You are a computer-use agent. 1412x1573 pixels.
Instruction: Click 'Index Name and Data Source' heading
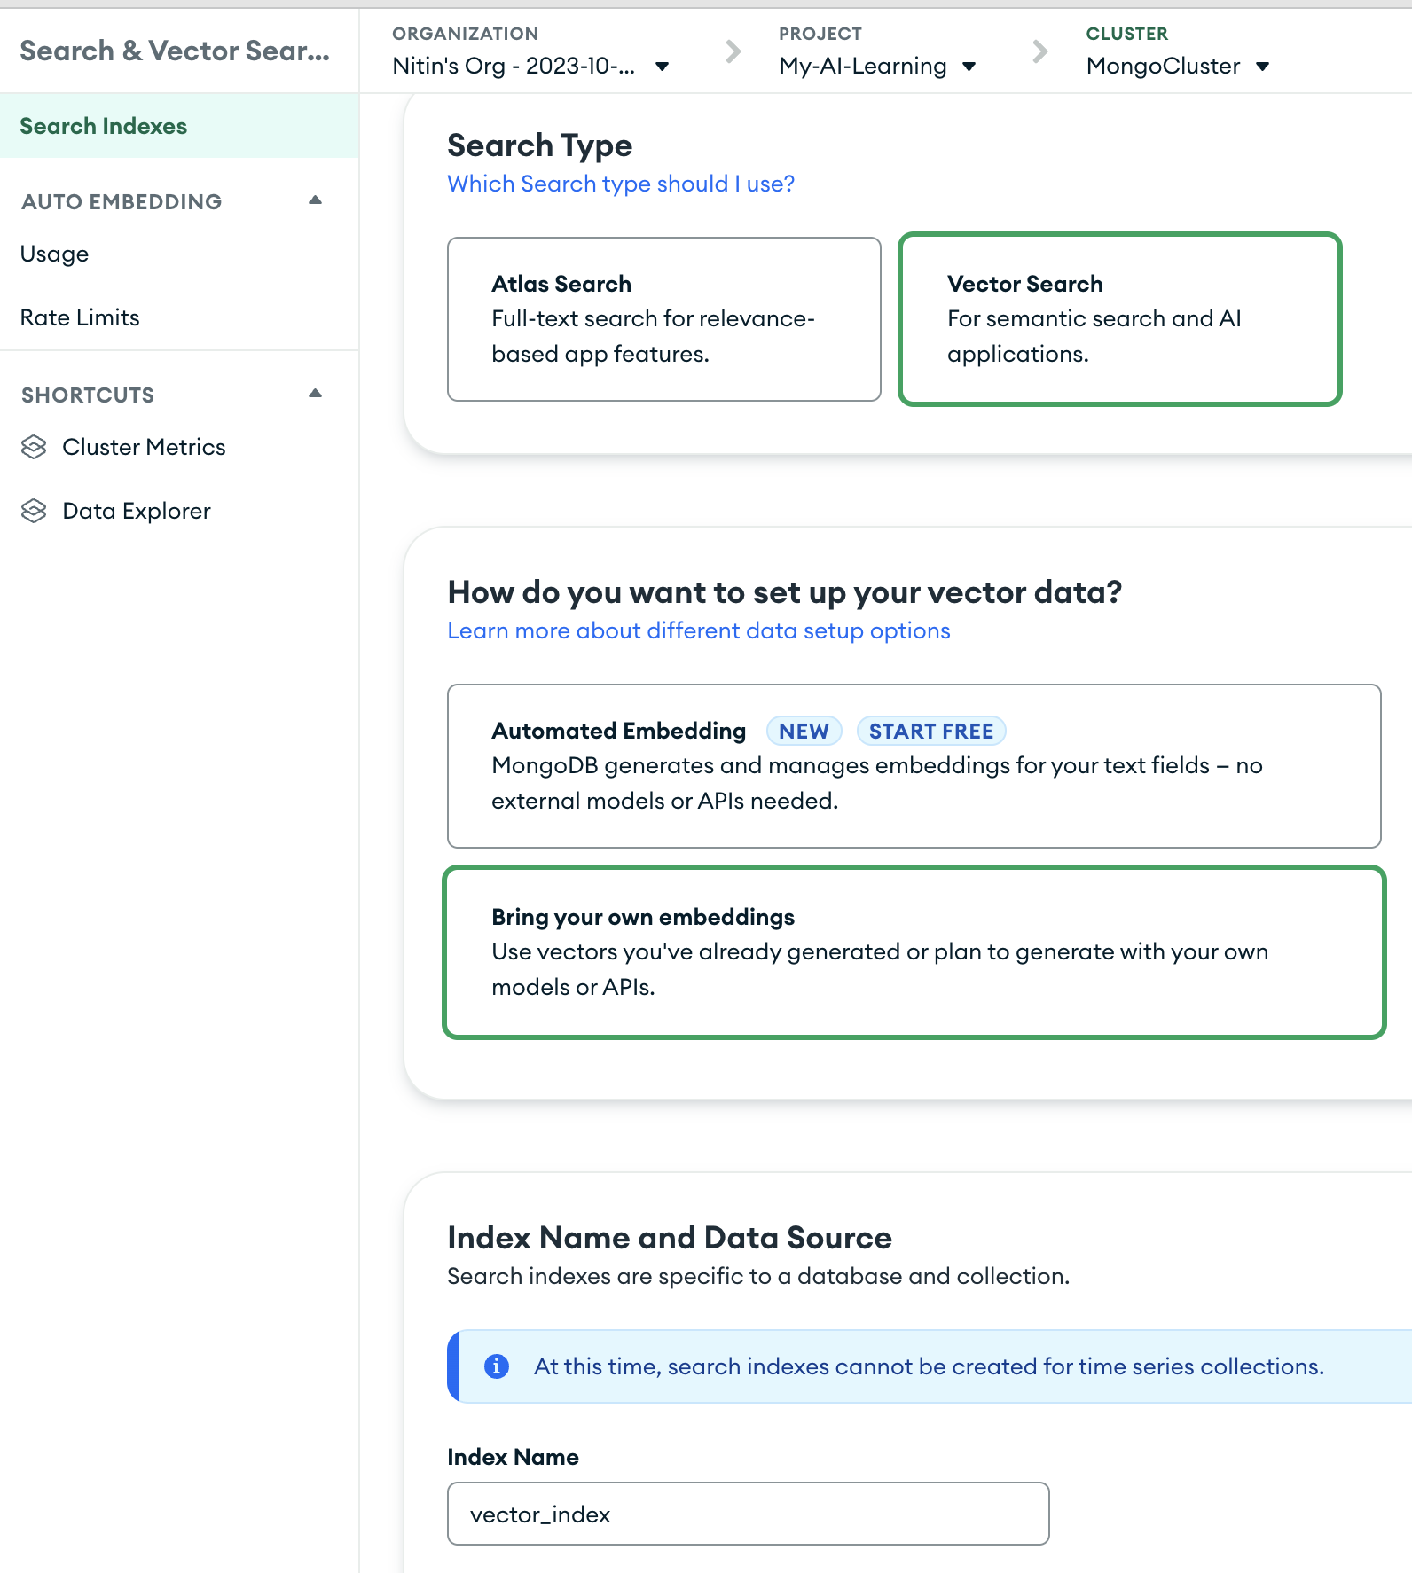(670, 1238)
